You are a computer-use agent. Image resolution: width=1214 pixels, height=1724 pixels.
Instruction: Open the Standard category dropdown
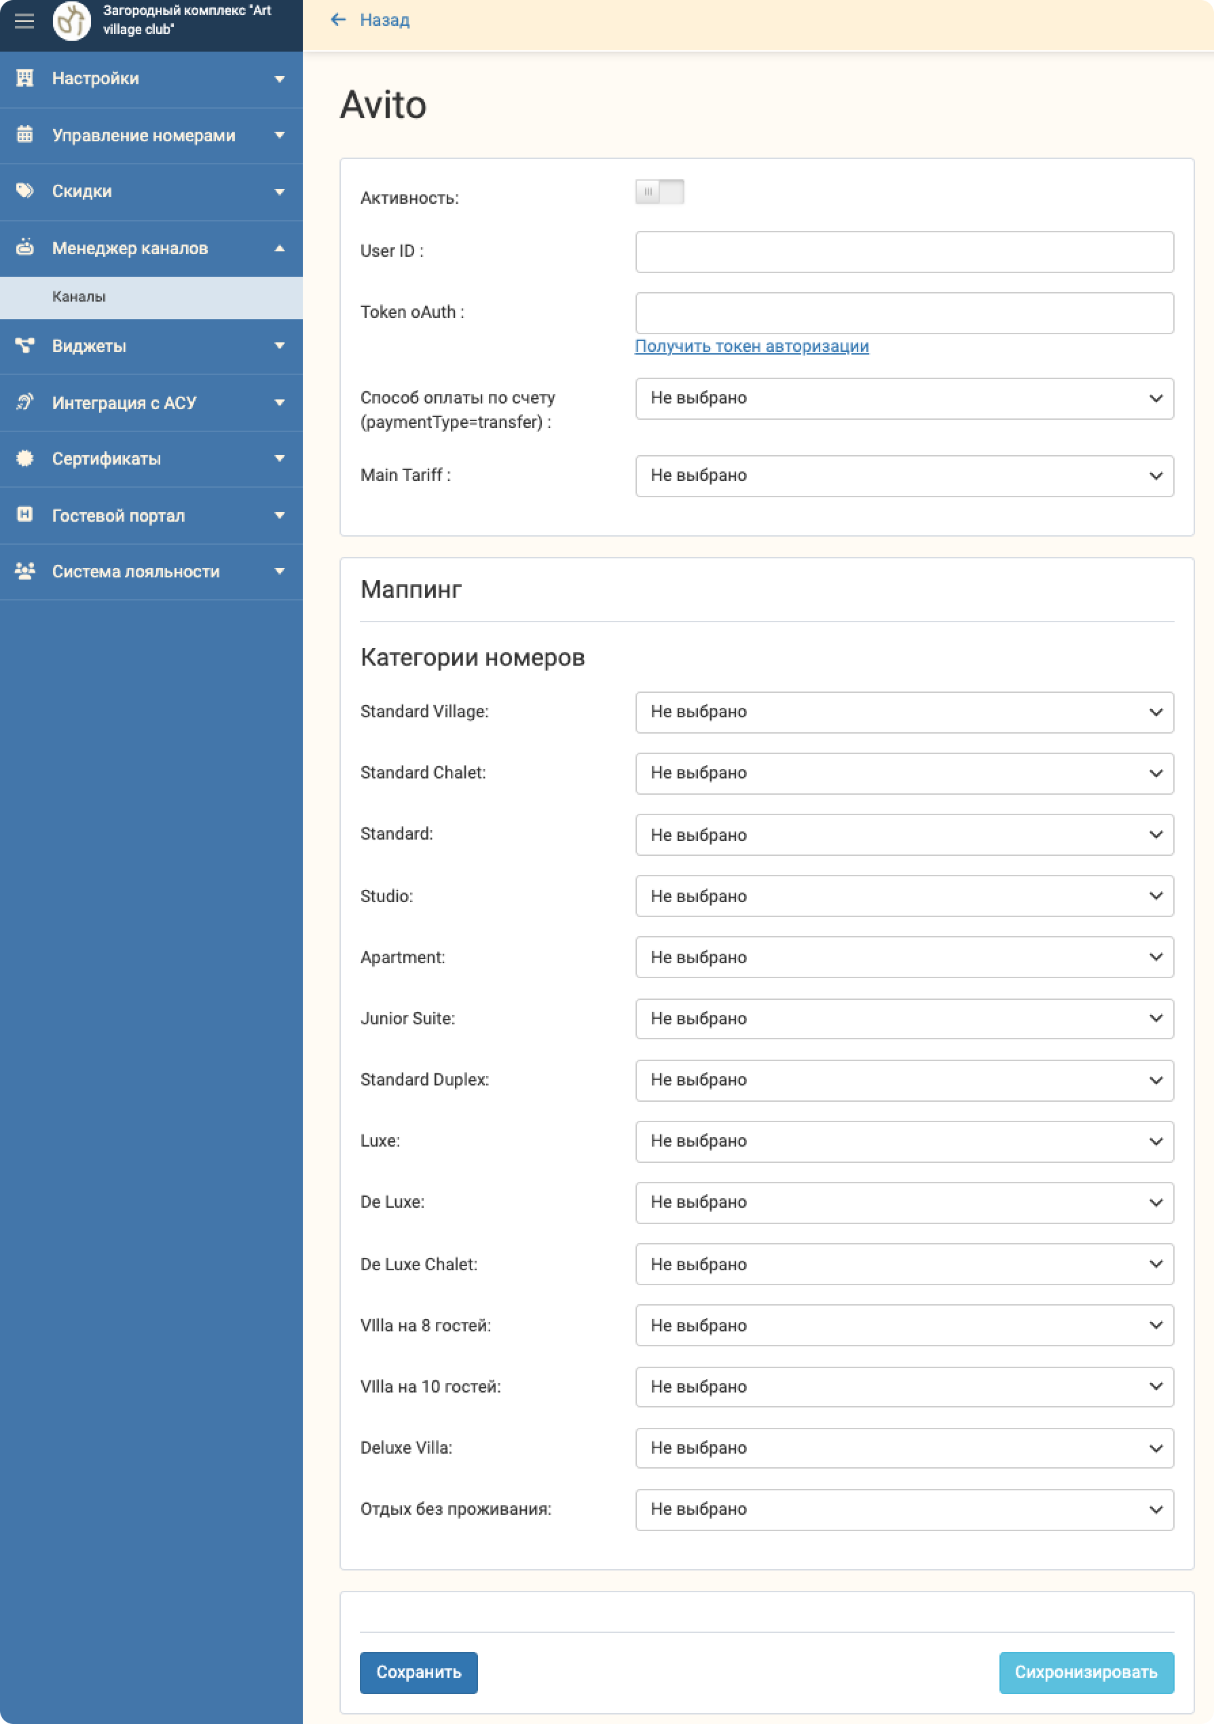[x=904, y=834]
